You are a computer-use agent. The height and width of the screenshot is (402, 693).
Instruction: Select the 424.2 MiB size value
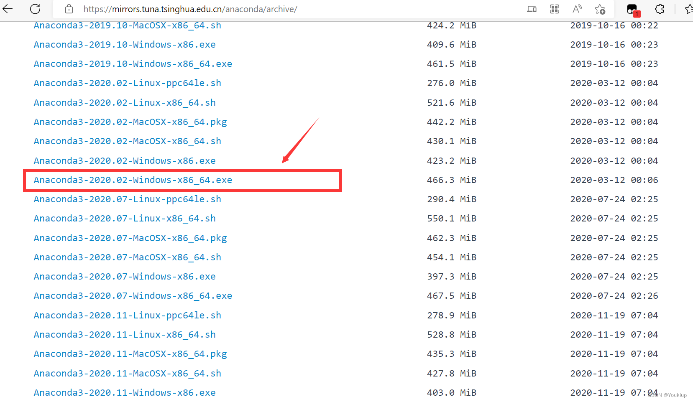(452, 25)
